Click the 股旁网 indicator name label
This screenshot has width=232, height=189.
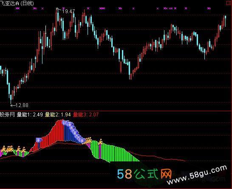[x=7, y=115]
